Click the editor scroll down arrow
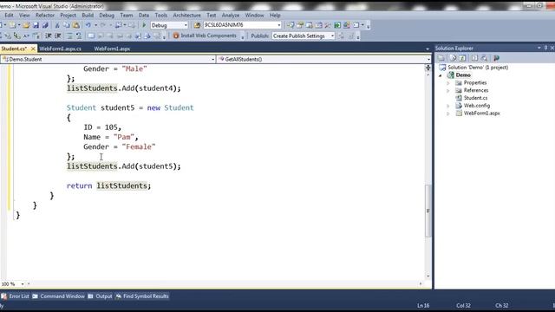 click(x=428, y=276)
